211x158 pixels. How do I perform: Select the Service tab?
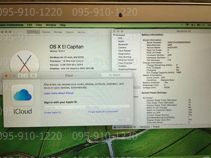(81, 32)
